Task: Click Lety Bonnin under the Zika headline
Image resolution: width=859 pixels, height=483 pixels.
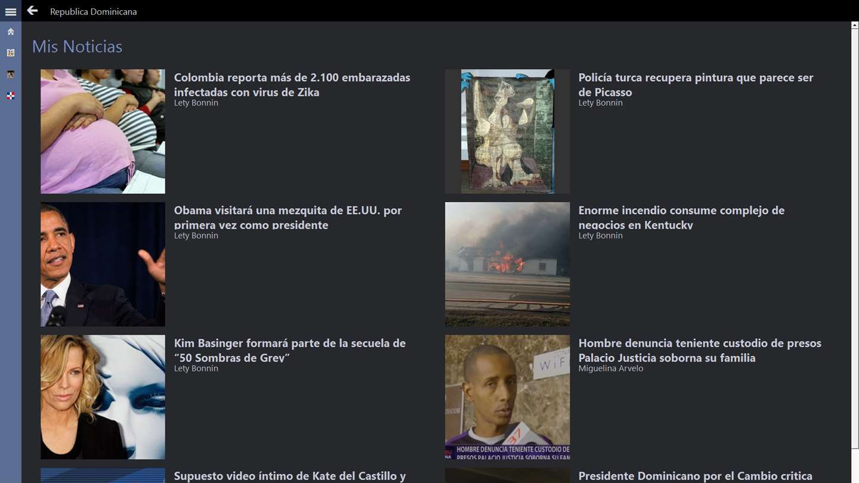Action: (x=196, y=103)
